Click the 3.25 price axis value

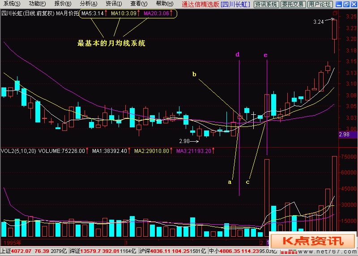click(x=351, y=17)
